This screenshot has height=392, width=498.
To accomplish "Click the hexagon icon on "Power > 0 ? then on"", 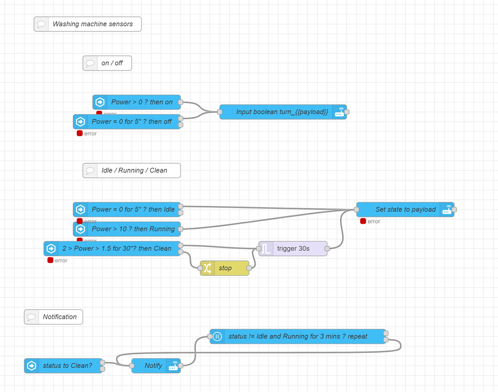I will tap(100, 102).
